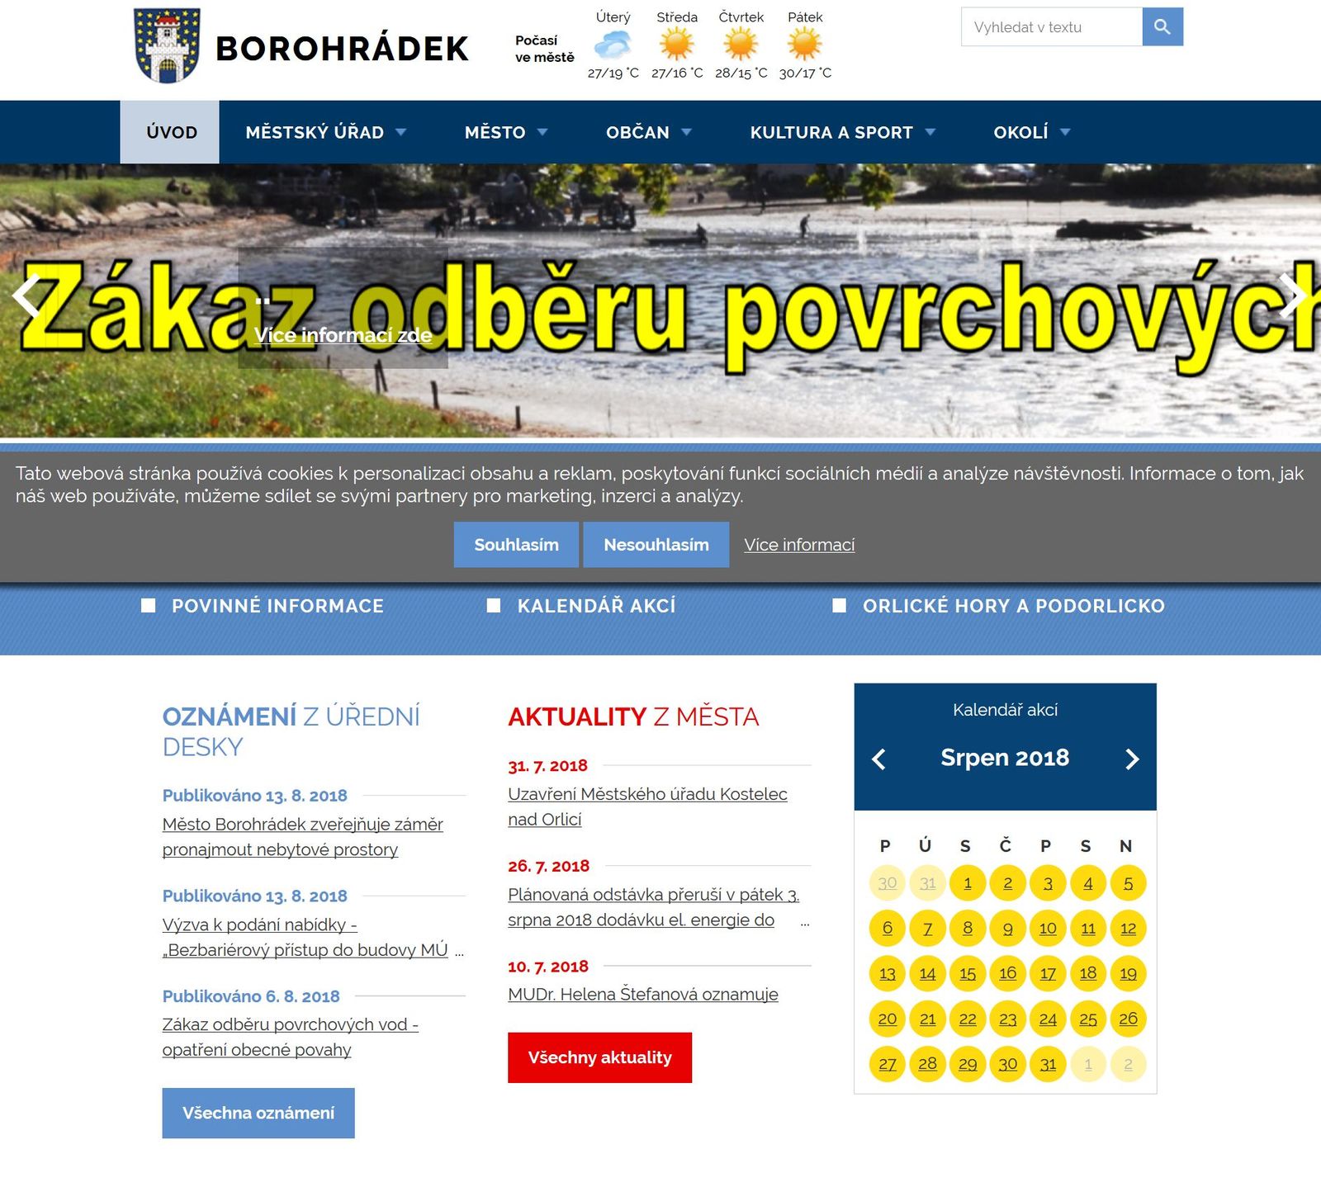
Task: Go to next slide in banner
Action: pyautogui.click(x=1293, y=296)
